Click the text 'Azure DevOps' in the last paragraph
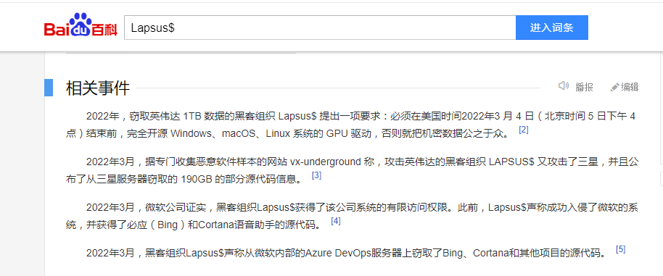Image resolution: width=663 pixels, height=276 pixels. click(337, 254)
